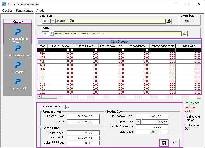
Task: Click the Rend.Exterior column header
Action: [86, 46]
